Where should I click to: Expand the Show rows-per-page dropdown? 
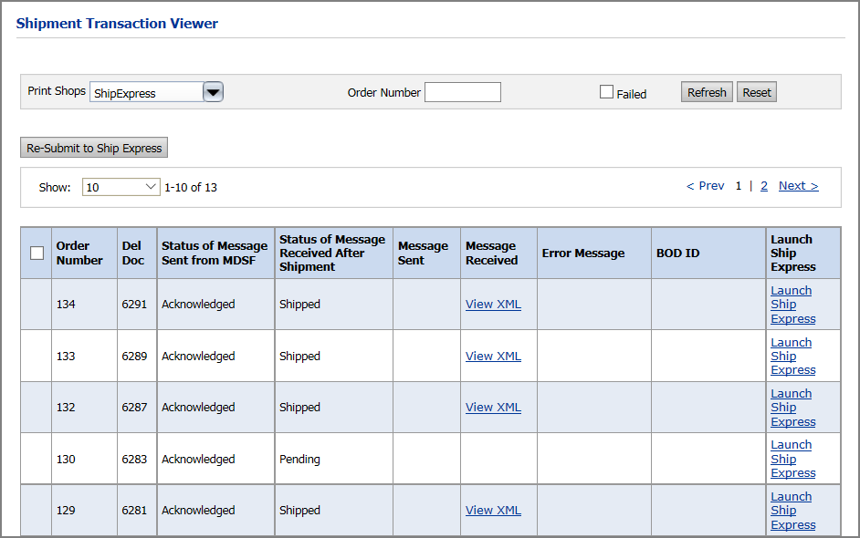pos(121,187)
